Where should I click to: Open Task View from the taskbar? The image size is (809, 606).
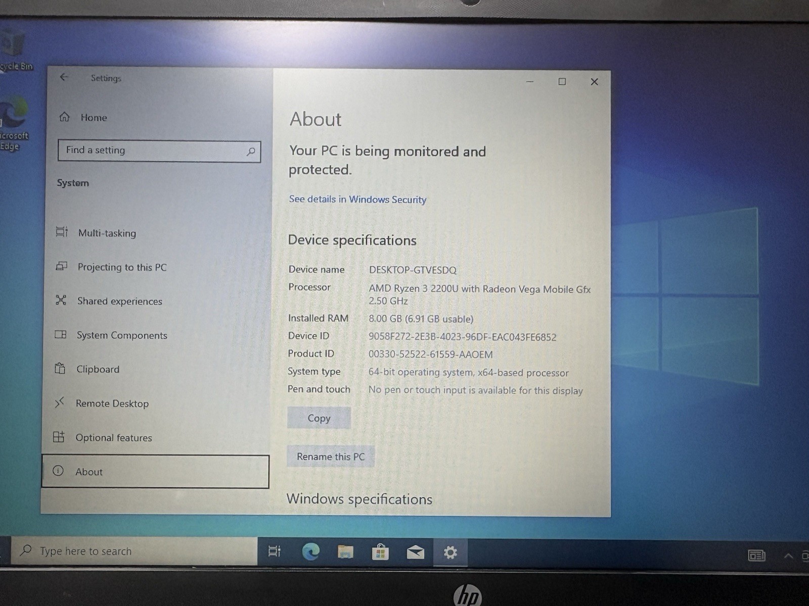[274, 551]
